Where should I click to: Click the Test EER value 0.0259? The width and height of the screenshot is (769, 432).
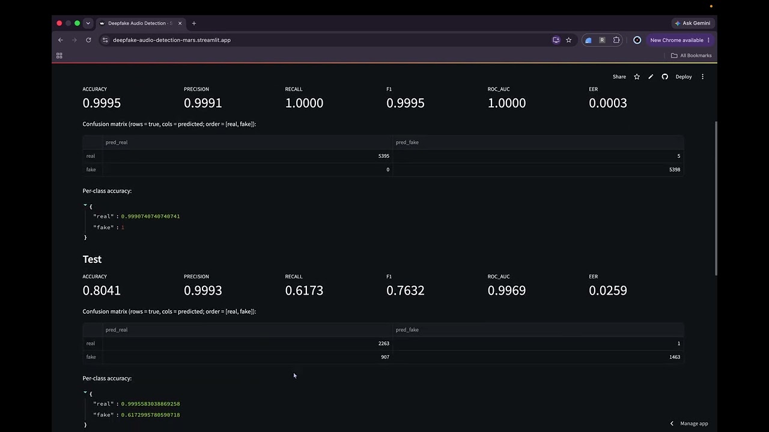608,290
